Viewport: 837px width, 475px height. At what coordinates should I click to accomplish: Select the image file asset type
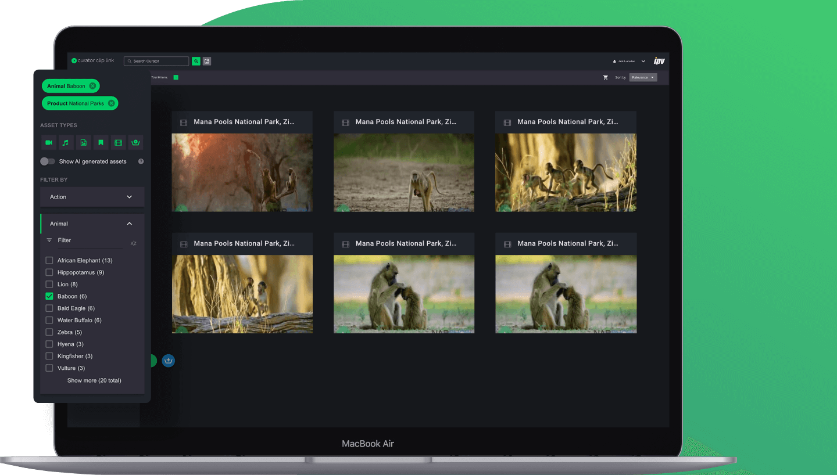83,142
